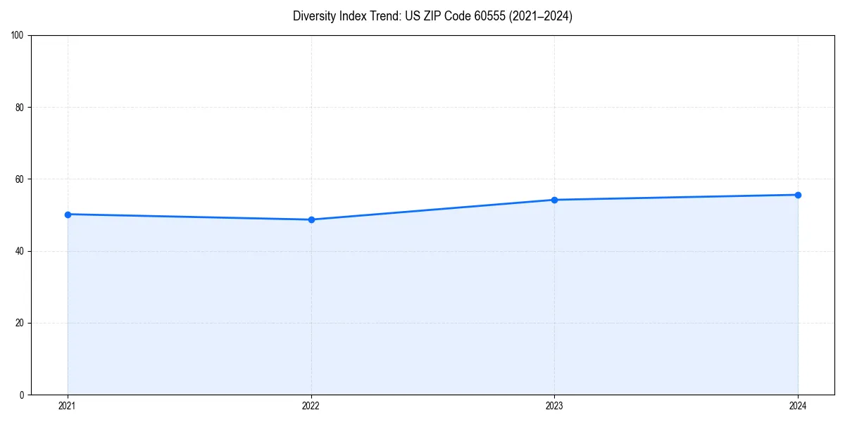The image size is (845, 422).
Task: Click the 80 y-axis tick label
Action: [x=19, y=105]
